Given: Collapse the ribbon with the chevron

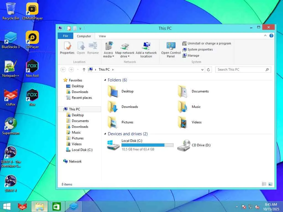Looking at the screenshot, I should [x=265, y=36].
